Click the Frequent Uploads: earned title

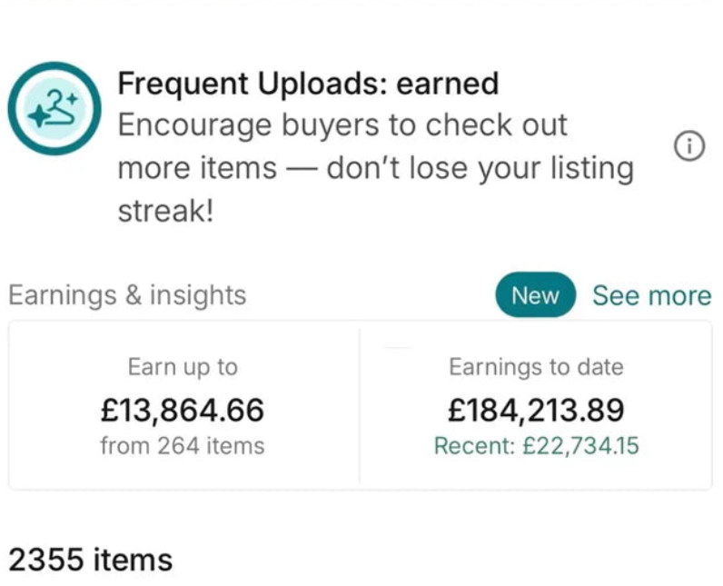coord(308,84)
